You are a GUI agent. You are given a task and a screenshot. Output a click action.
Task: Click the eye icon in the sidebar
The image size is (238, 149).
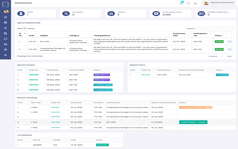click(x=5, y=49)
